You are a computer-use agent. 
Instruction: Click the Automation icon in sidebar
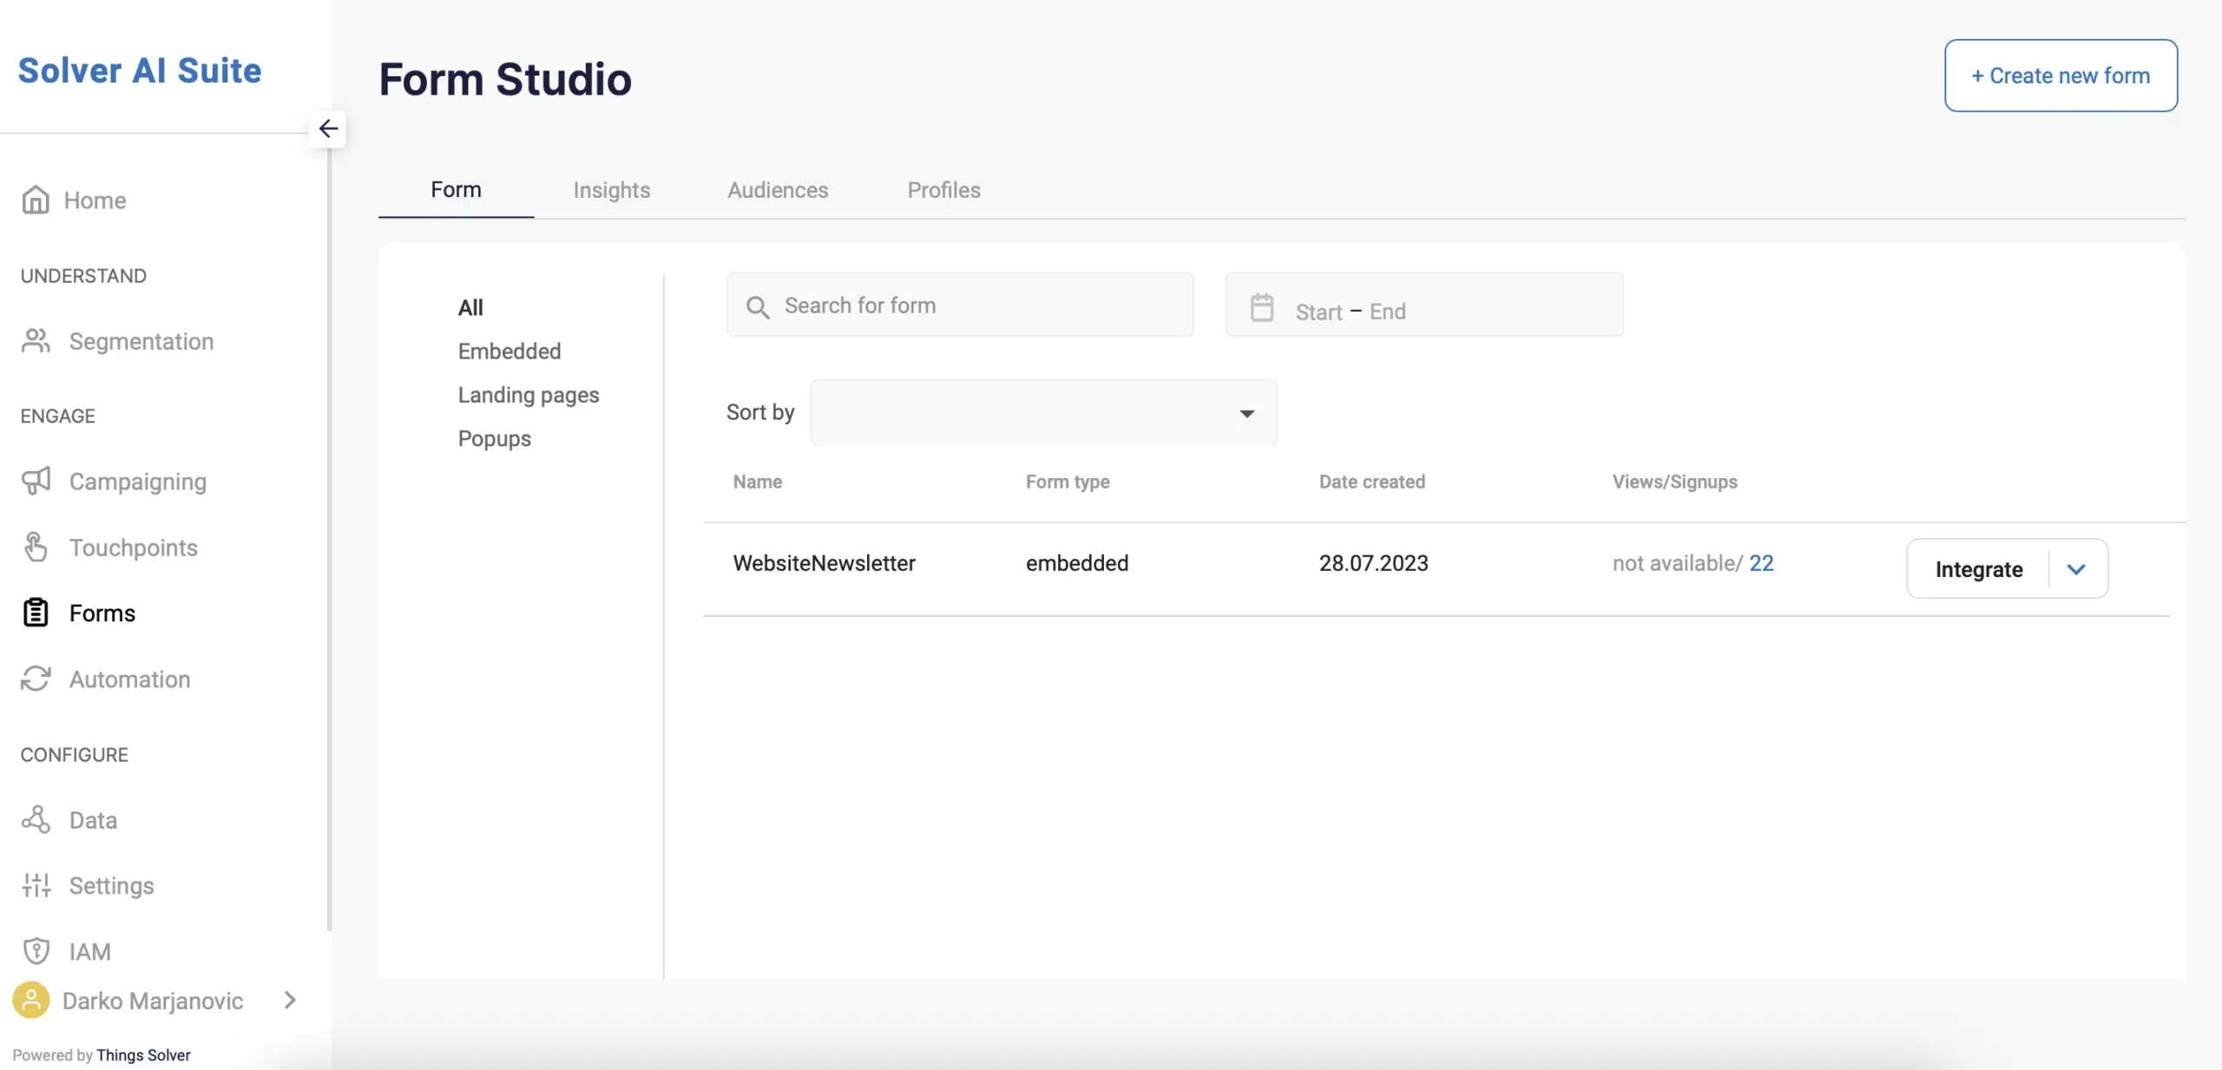click(x=36, y=680)
